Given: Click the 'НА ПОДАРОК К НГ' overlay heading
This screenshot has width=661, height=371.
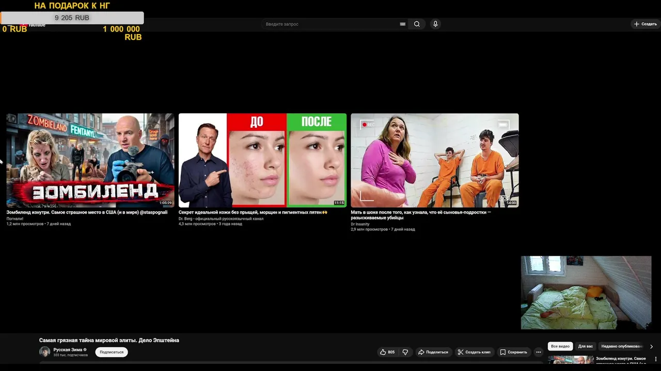Looking at the screenshot, I should pos(72,6).
